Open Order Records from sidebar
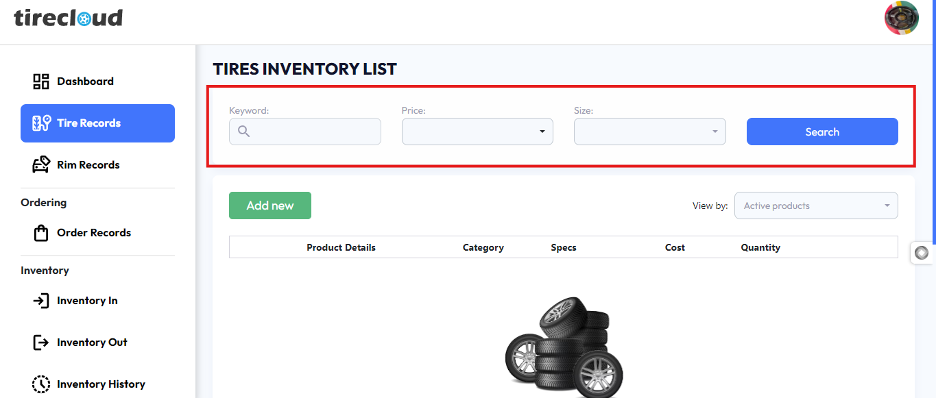The height and width of the screenshot is (398, 936). click(94, 233)
